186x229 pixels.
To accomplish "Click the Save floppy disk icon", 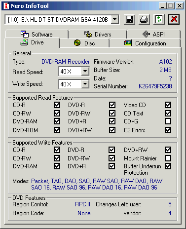I will [129, 19].
